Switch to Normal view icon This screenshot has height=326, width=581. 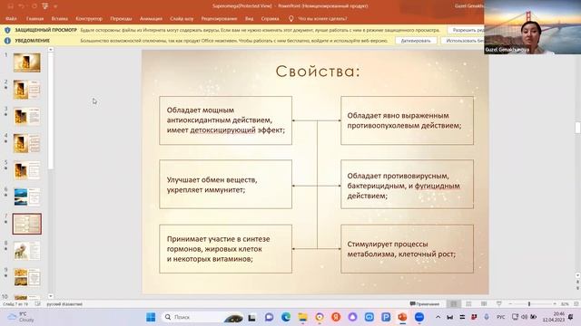click(x=453, y=304)
